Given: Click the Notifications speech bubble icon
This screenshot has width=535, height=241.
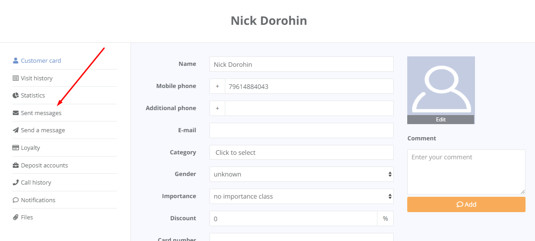Looking at the screenshot, I should tap(16, 200).
